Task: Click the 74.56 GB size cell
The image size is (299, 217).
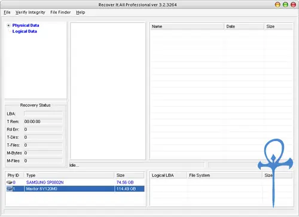Action: 125,182
